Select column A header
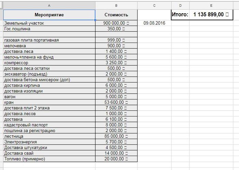Viewport: 239px width, 170px height. coord(49,5)
